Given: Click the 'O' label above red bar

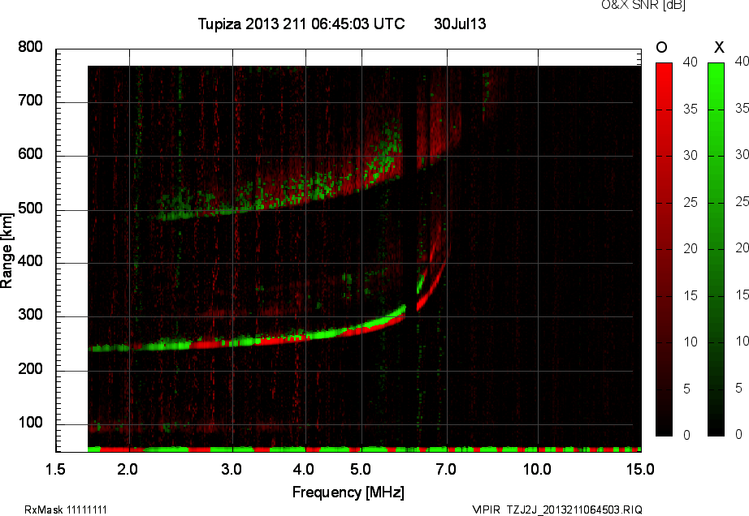Looking at the screenshot, I should pyautogui.click(x=661, y=47).
